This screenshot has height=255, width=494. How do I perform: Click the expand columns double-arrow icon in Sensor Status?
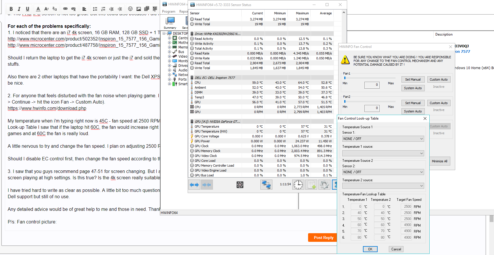194,185
